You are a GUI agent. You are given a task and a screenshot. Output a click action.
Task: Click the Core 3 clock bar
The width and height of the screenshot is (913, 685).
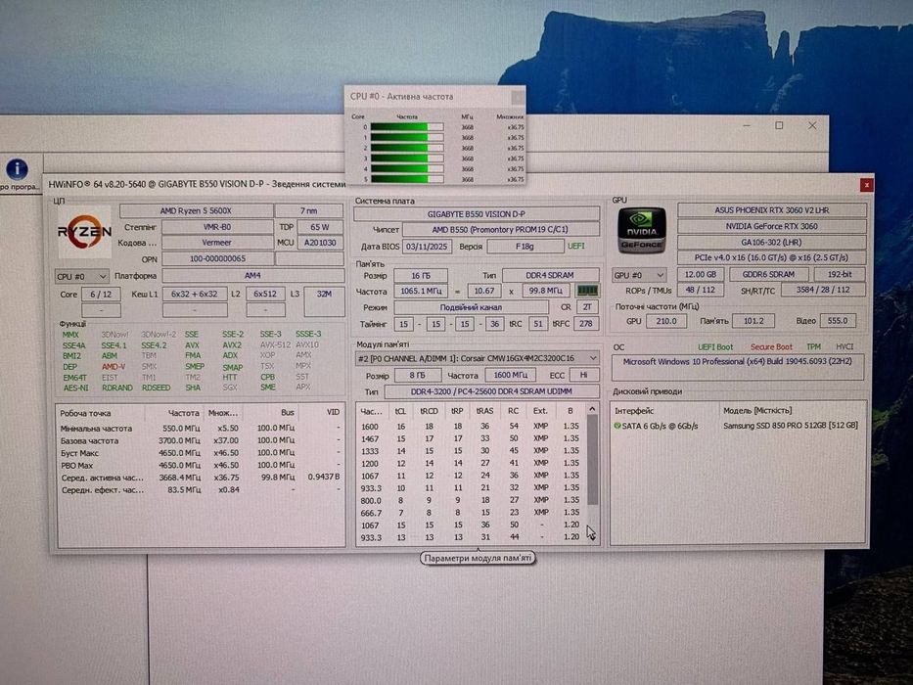[406, 159]
